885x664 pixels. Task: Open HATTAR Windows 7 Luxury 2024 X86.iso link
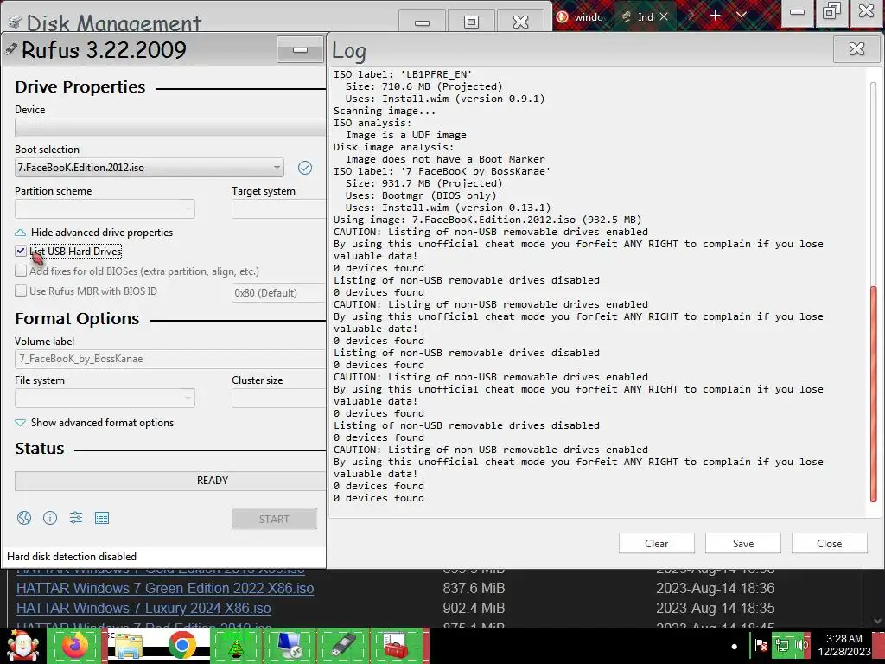[x=143, y=608]
